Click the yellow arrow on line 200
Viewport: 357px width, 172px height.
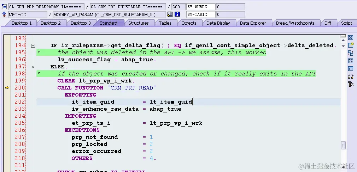tap(7, 88)
